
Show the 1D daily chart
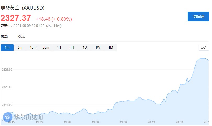(x=85, y=48)
